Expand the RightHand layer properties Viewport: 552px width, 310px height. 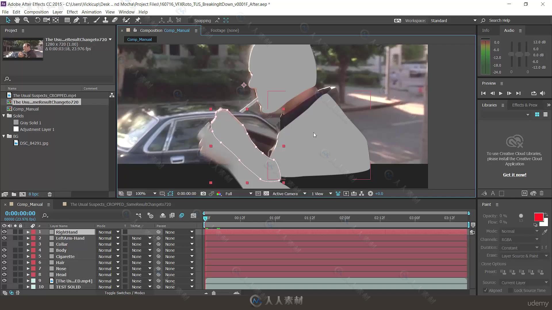tap(28, 232)
